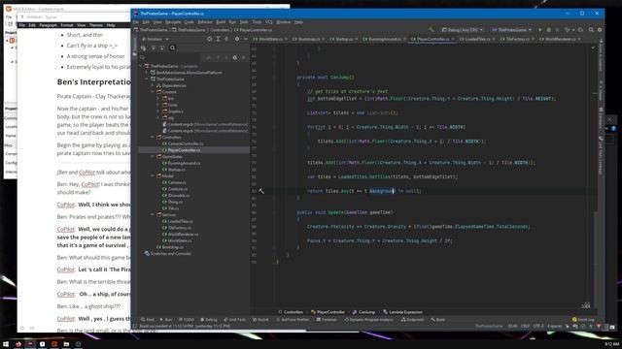Open the Endpoints tool window
Viewport: 622px width, 349px height.
412,319
